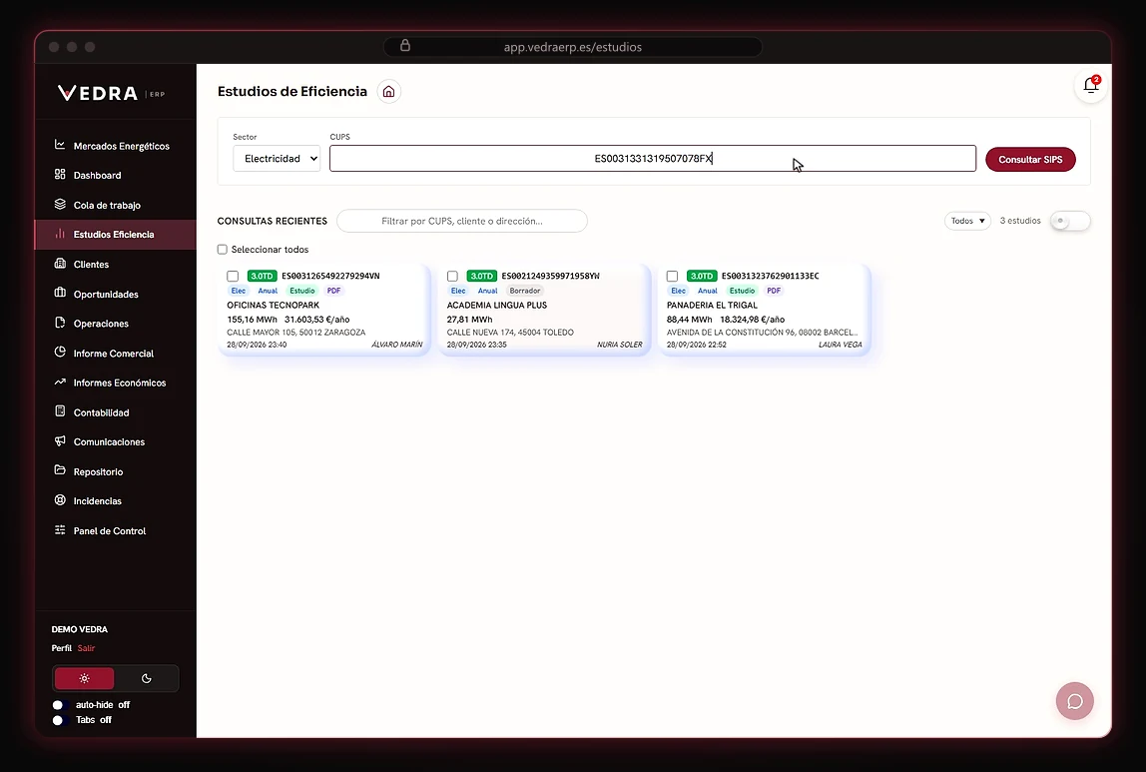
Task: Click Estudio tag on PANADERIA EL TRIGAL card
Action: pyautogui.click(x=742, y=291)
